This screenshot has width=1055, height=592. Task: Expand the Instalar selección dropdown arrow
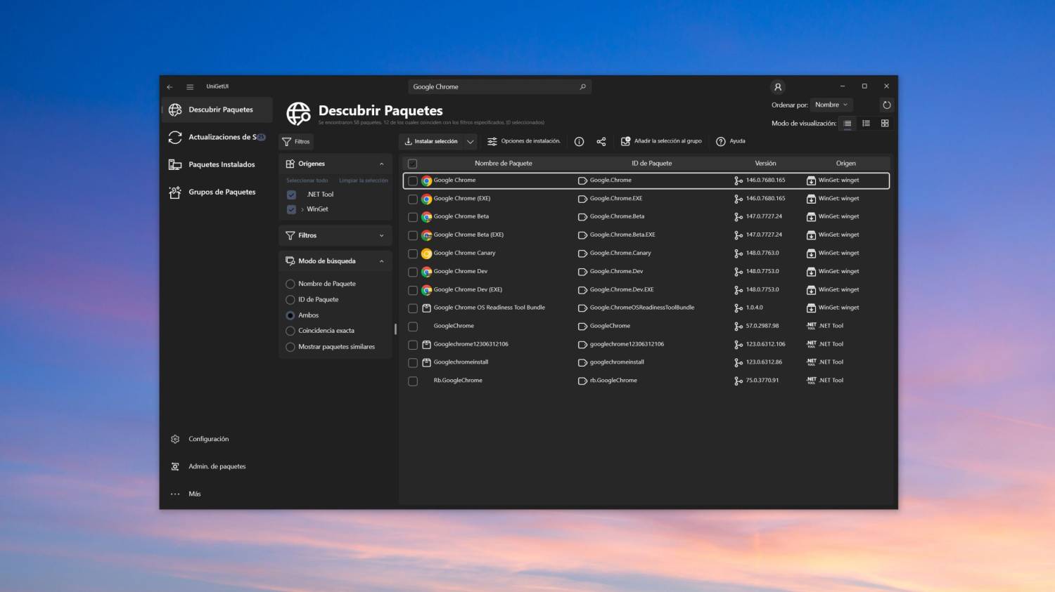click(470, 142)
